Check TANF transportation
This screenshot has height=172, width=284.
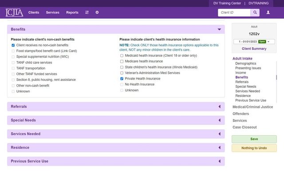pyautogui.click(x=13, y=68)
